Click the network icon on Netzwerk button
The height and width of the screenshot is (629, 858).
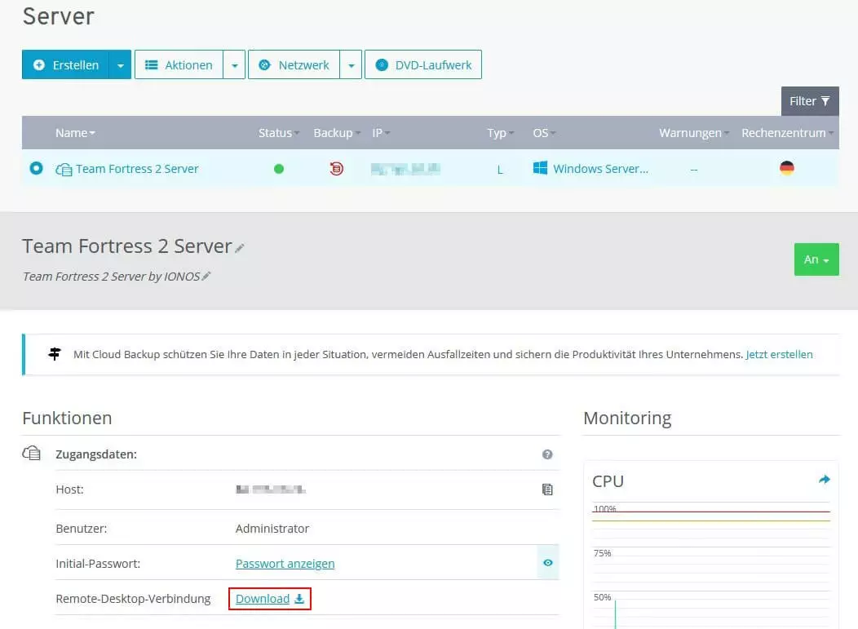pyautogui.click(x=264, y=64)
